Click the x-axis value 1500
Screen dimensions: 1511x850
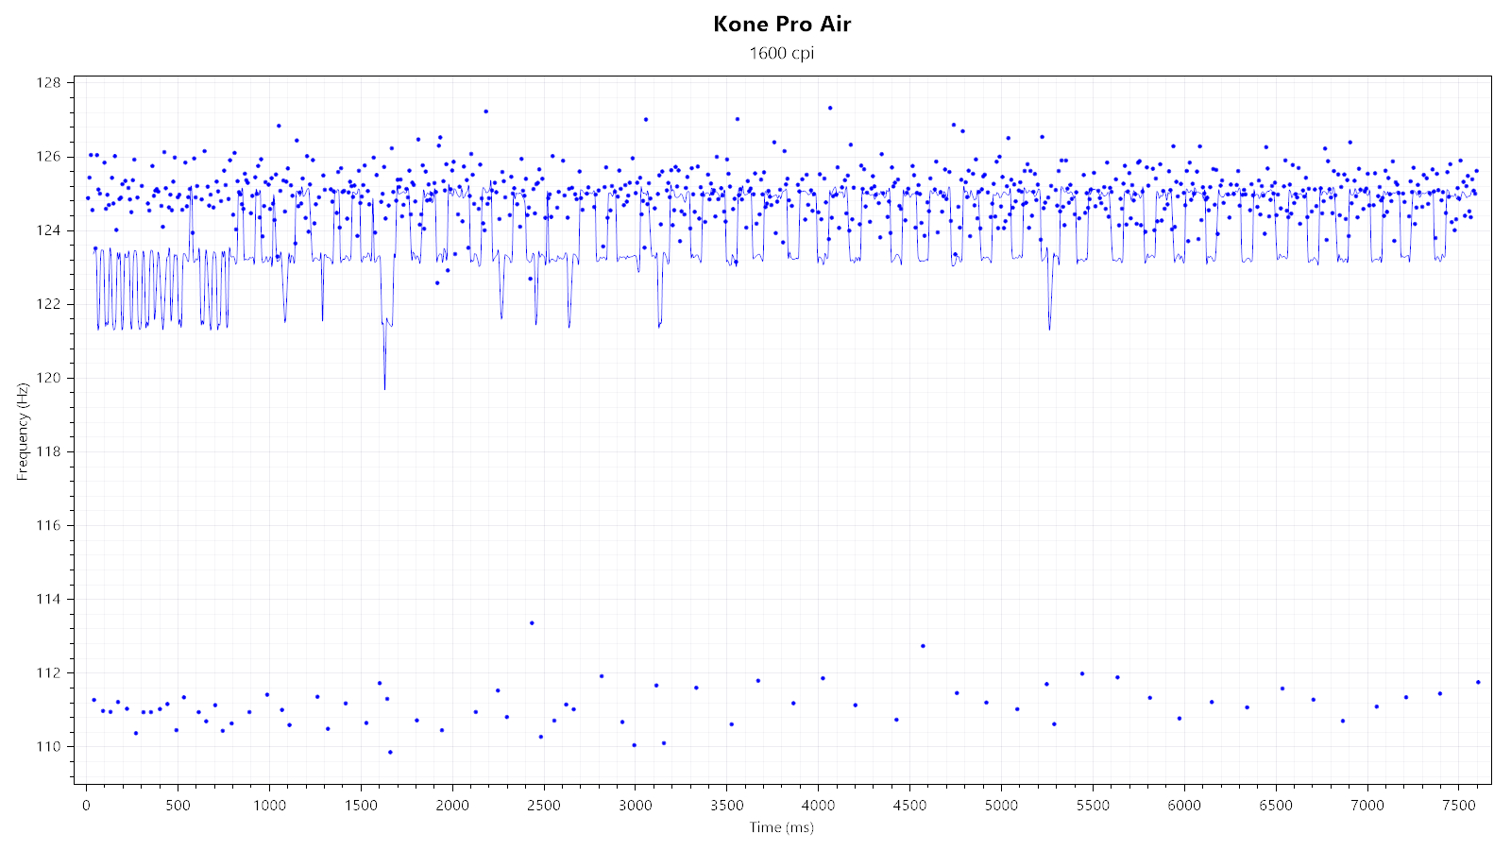click(361, 806)
